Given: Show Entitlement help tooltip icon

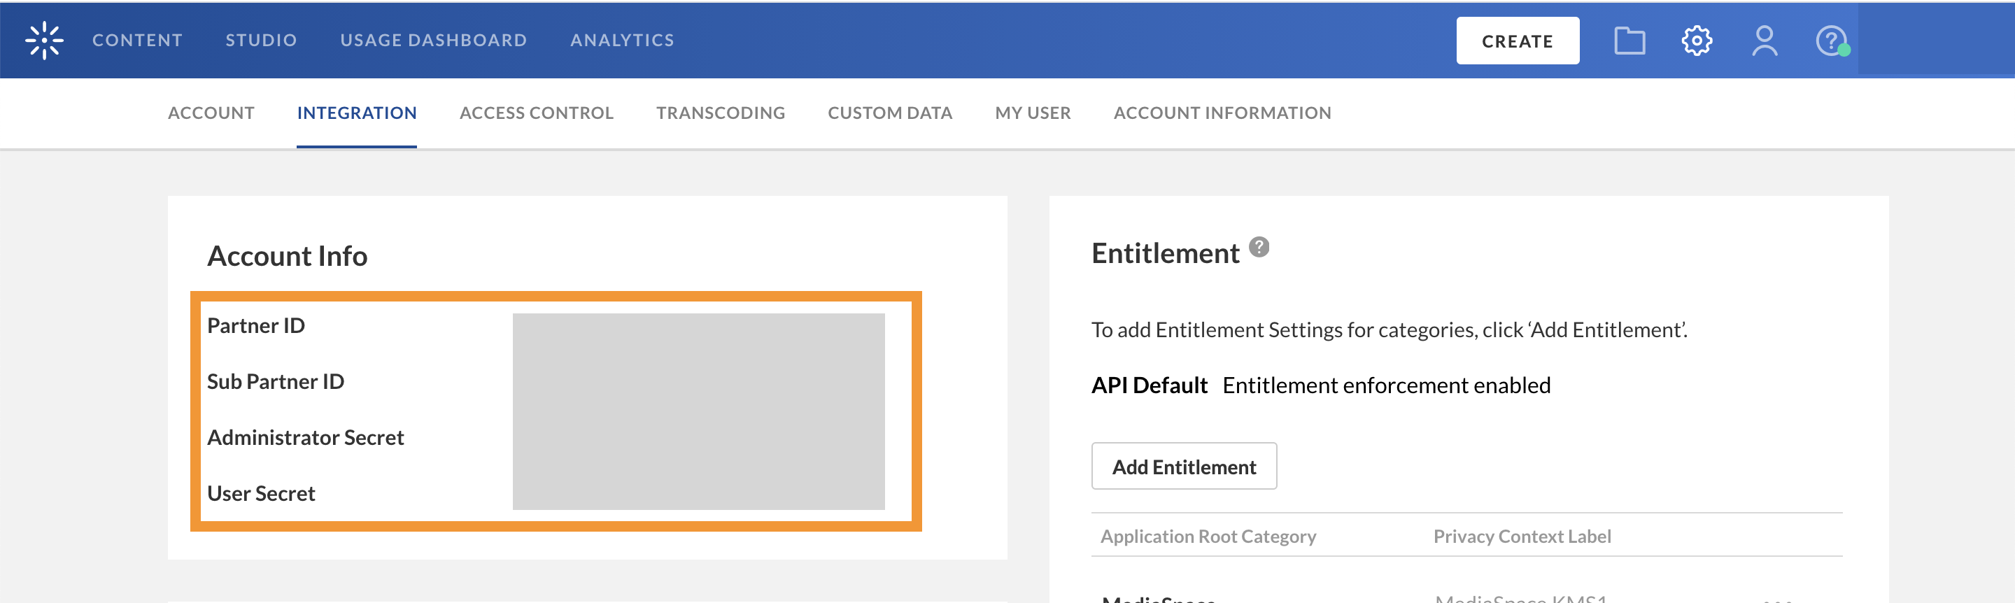Looking at the screenshot, I should pos(1259,247).
